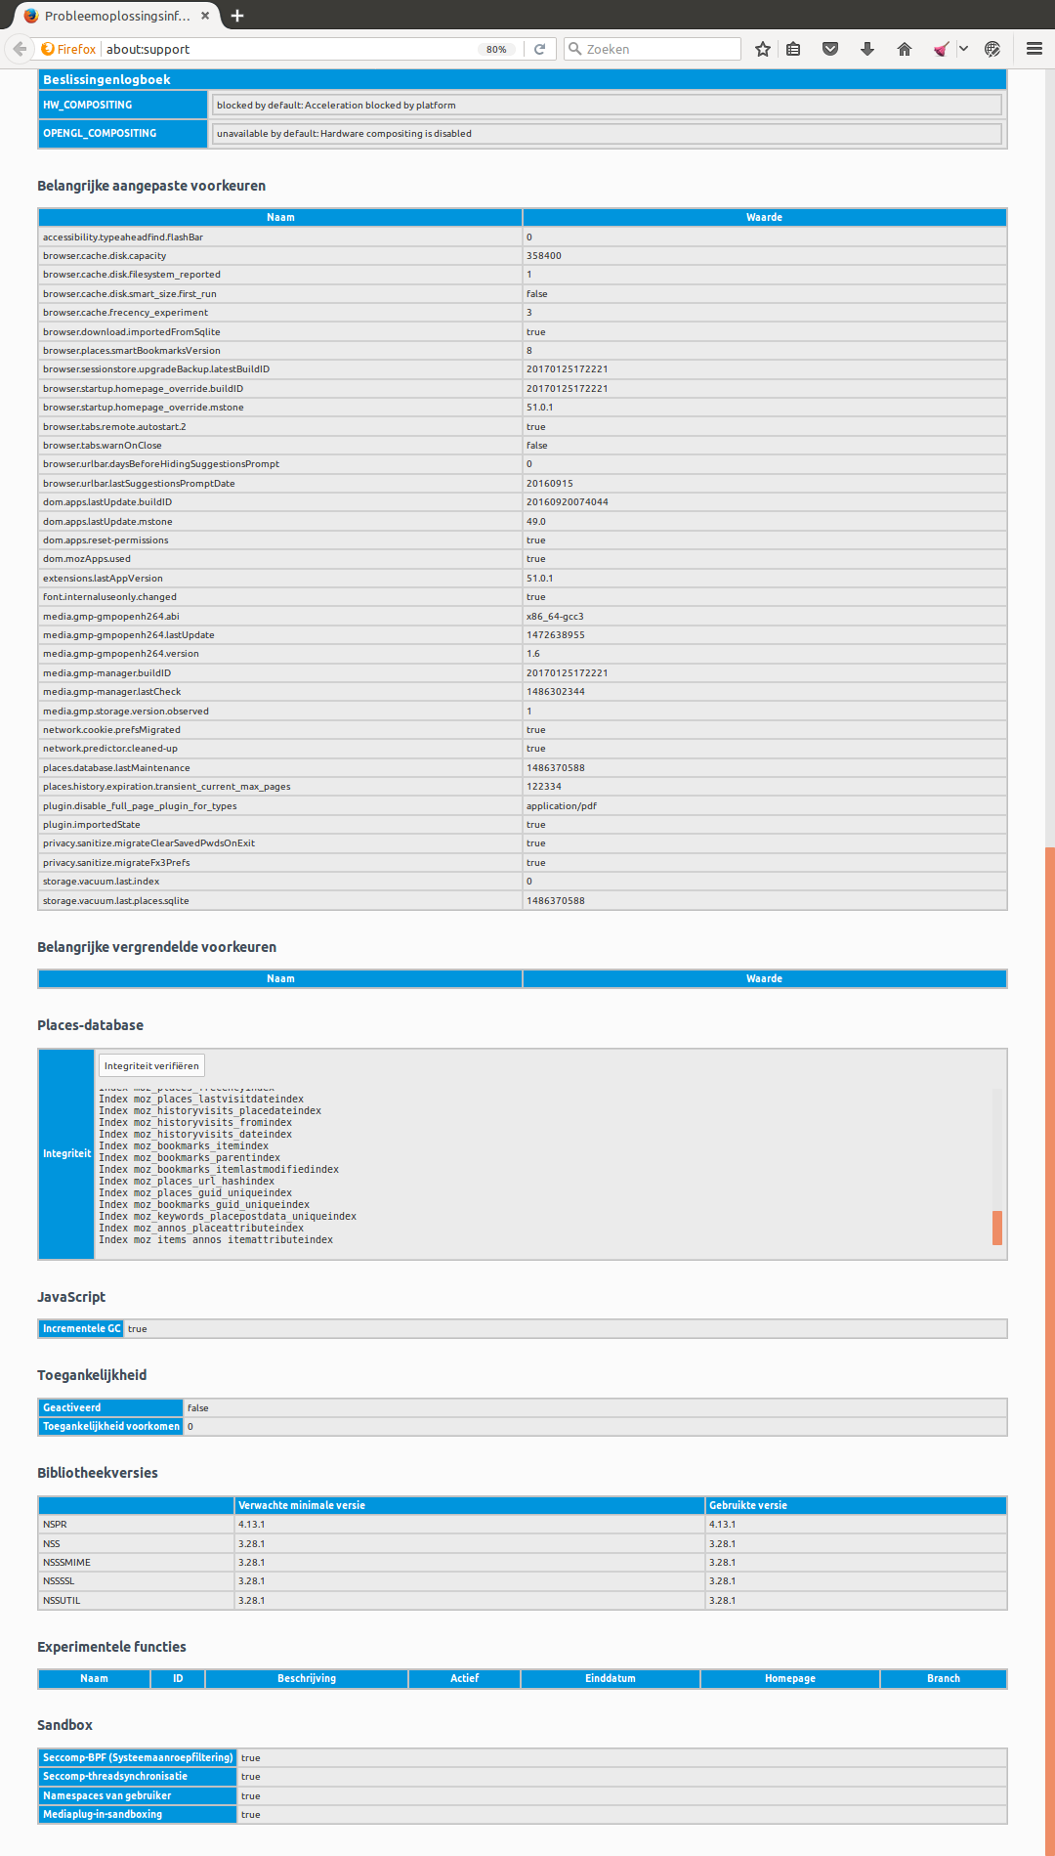The width and height of the screenshot is (1055, 1856).
Task: Click the Homepage column header
Action: pyautogui.click(x=790, y=1679)
